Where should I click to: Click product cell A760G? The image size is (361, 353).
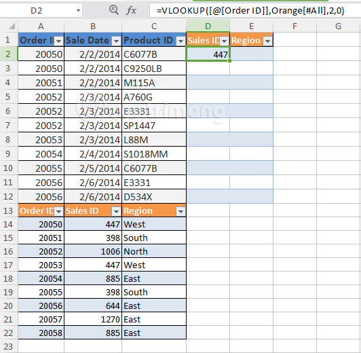coord(154,97)
